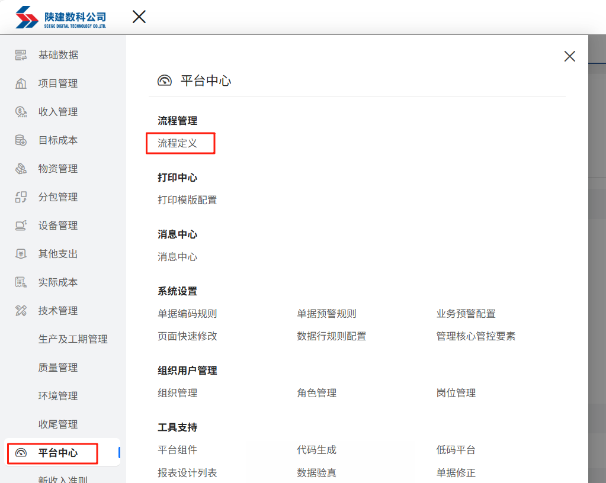
Task: Click the 项目管理 building icon
Action: click(21, 83)
